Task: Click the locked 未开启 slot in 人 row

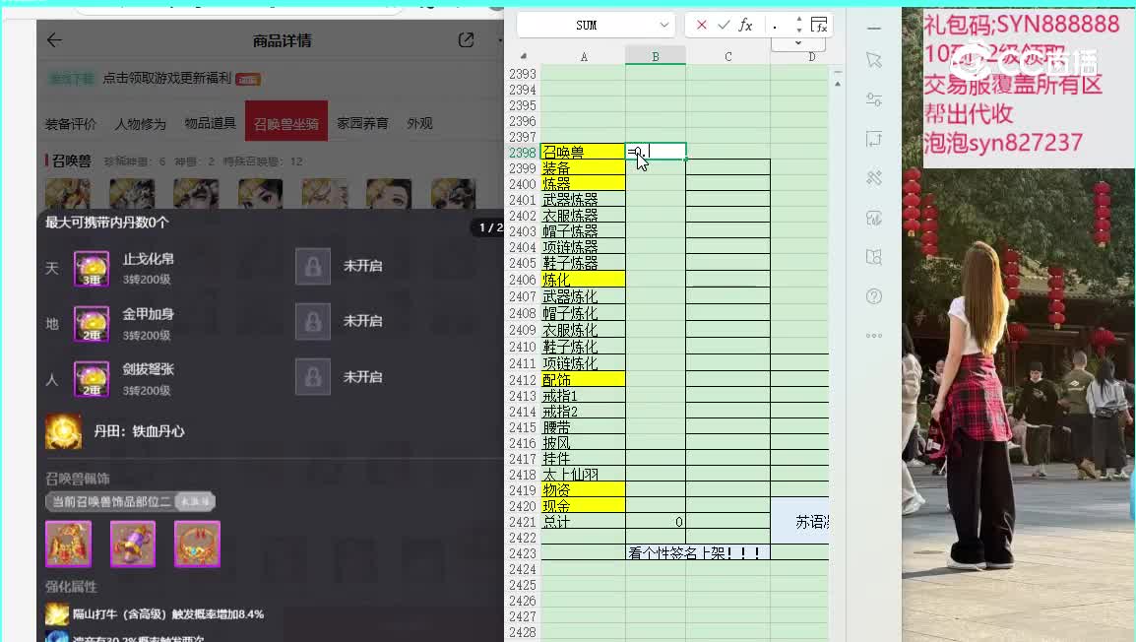Action: [x=313, y=377]
